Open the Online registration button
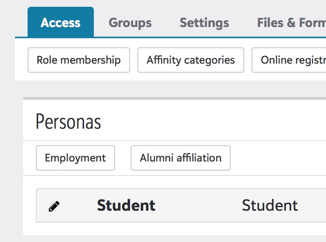 (x=289, y=60)
